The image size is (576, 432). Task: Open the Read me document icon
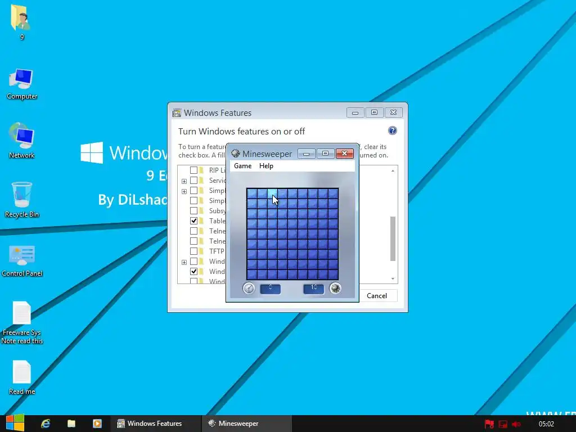click(x=22, y=377)
